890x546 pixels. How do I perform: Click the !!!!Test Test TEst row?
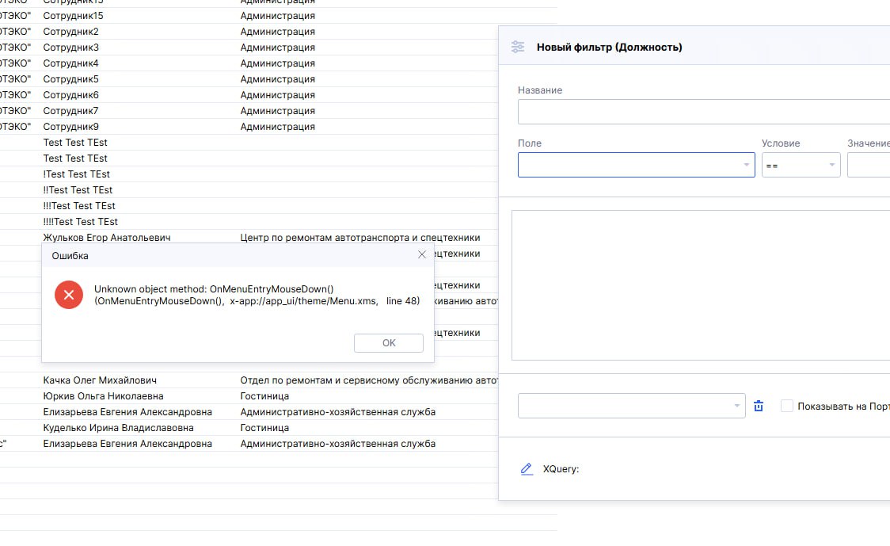(81, 222)
